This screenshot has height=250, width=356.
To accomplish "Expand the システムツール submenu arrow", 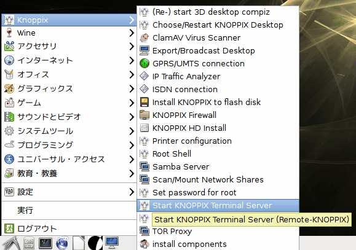I will coord(132,131).
